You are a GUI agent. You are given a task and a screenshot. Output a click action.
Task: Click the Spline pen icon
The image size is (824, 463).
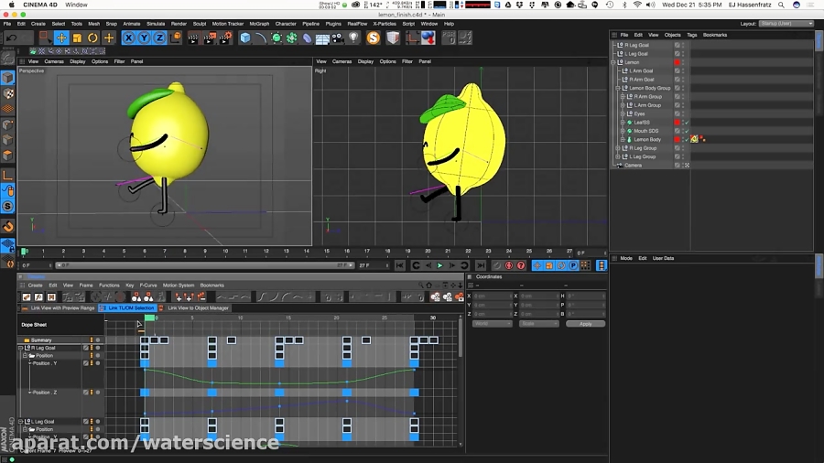pos(261,38)
